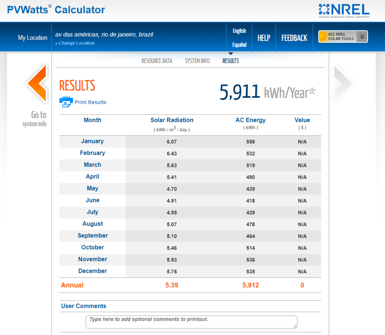Click September solar radiation 5.10

[x=171, y=236]
